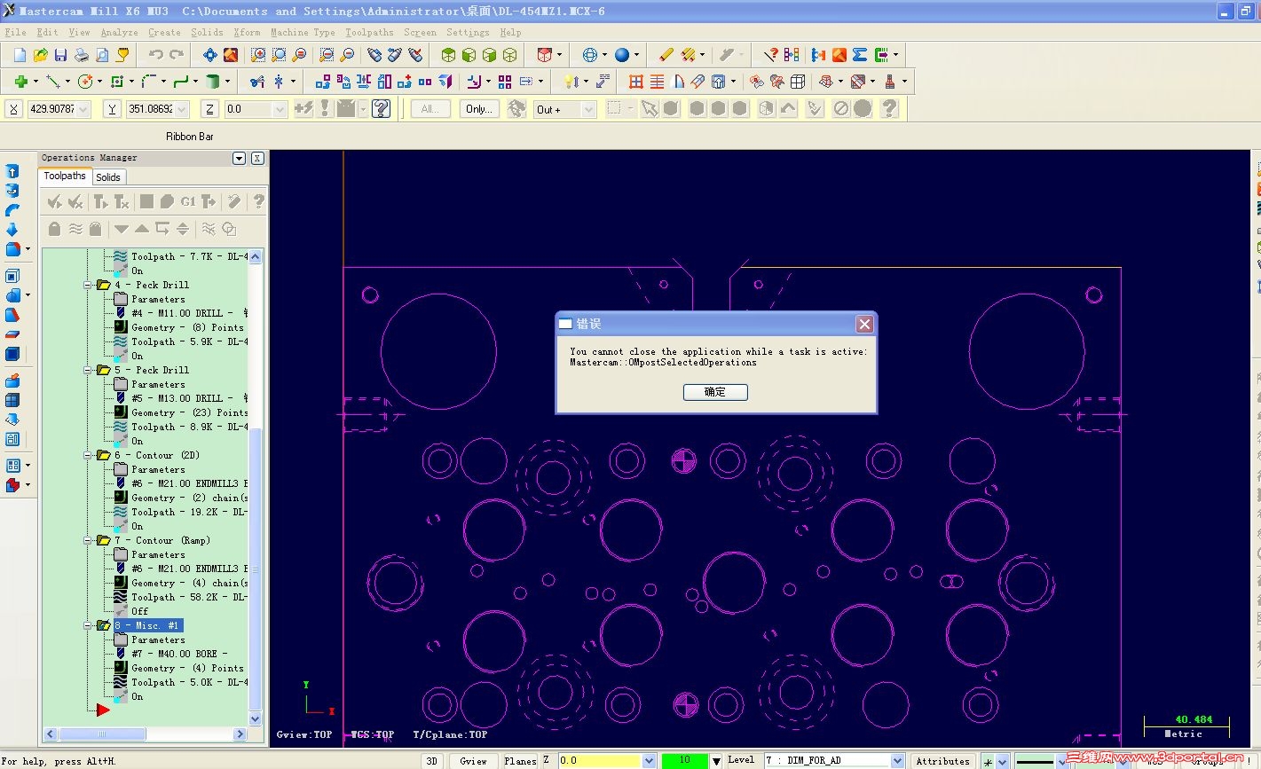Screen dimensions: 1261x769
Task: Click the G1 post selected operations icon
Action: (187, 201)
